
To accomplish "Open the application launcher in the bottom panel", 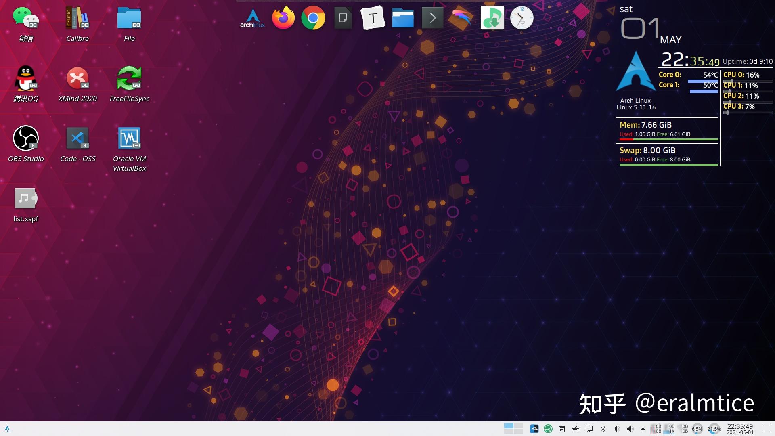I will coord(7,429).
